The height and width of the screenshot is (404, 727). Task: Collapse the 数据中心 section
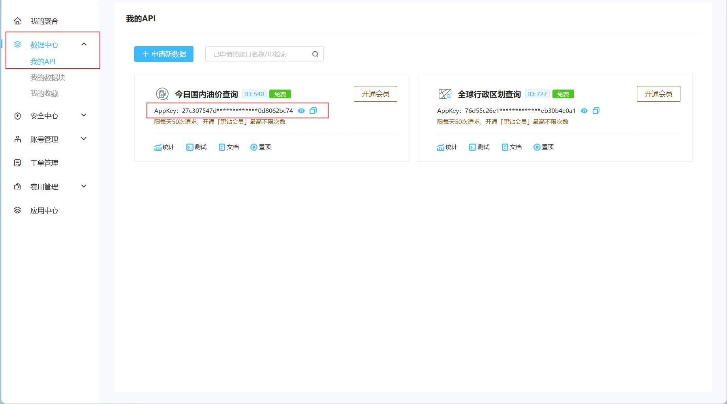(83, 45)
